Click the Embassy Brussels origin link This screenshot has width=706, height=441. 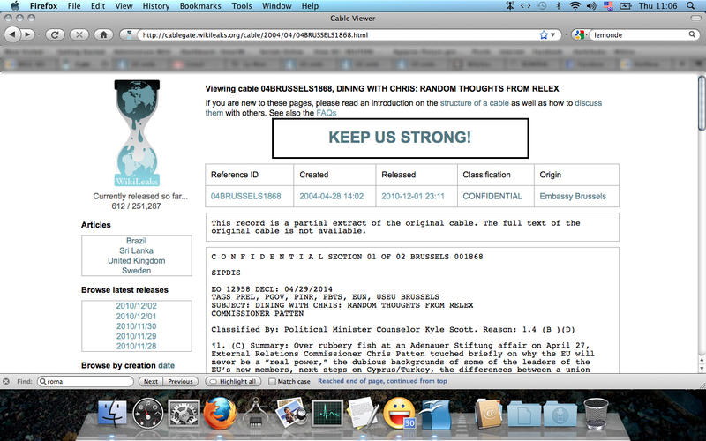(x=573, y=196)
